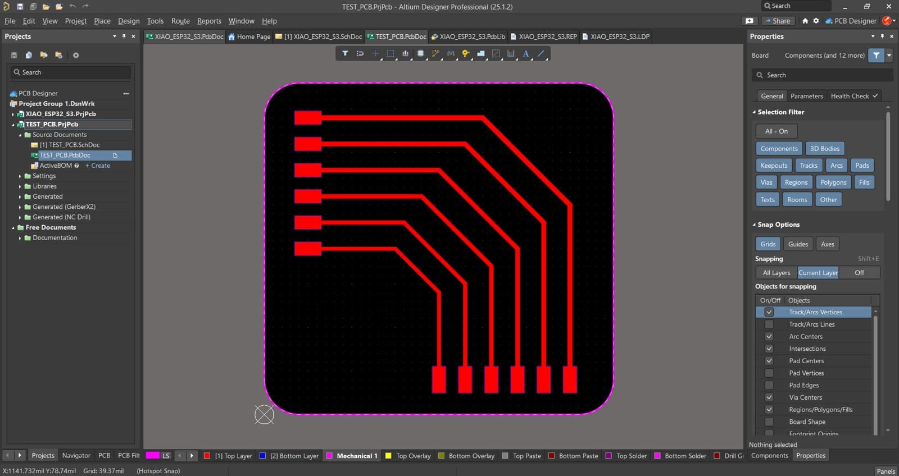This screenshot has height=476, width=899.
Task: Enable Pad Edges snapping checkbox
Action: pyautogui.click(x=769, y=385)
